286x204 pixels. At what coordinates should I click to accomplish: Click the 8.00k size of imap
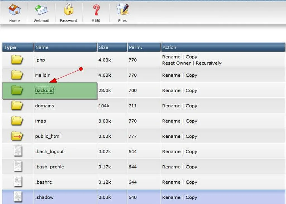(x=105, y=121)
